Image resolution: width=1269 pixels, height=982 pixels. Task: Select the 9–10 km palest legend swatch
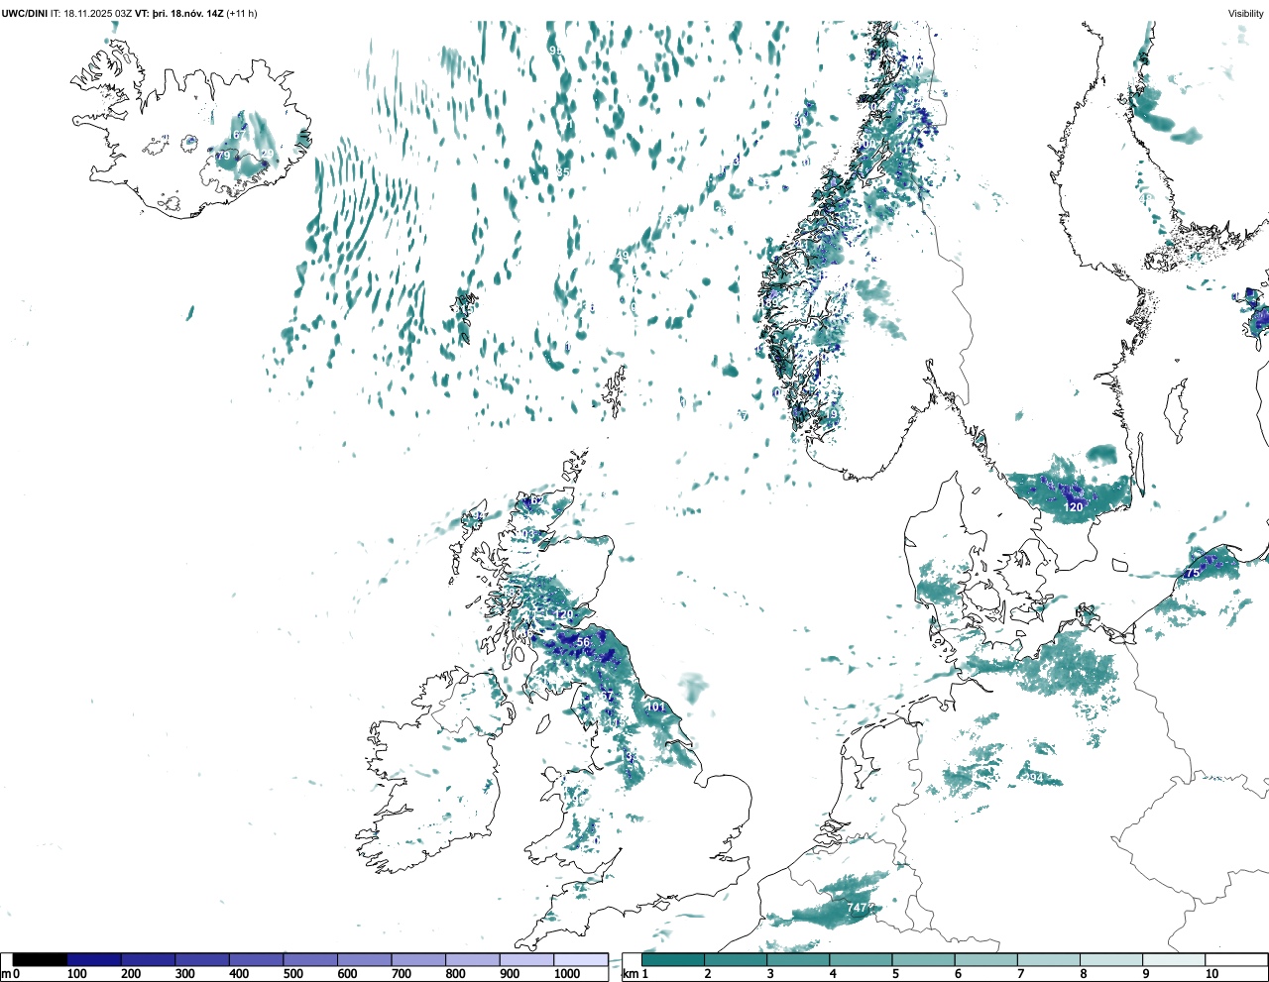[1175, 959]
